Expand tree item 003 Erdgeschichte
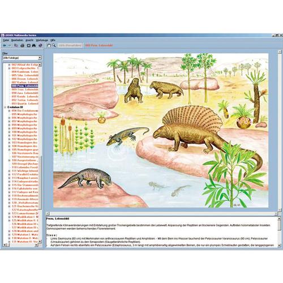This screenshot has width=283, height=283. (x=9, y=68)
